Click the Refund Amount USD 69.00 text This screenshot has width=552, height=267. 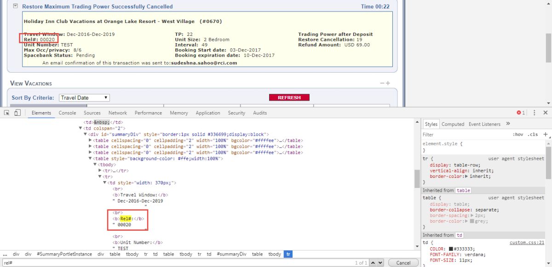tap(334, 45)
